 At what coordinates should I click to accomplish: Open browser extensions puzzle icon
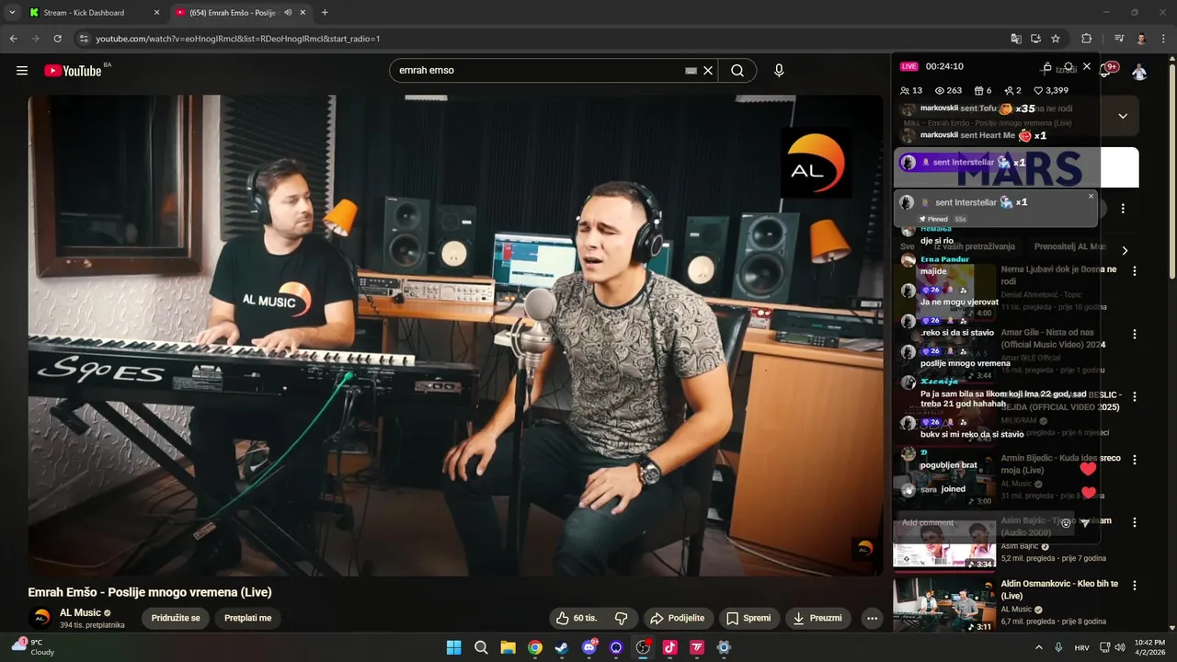pos(1086,39)
